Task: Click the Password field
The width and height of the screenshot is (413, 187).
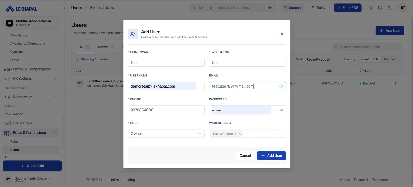Action: click(247, 110)
